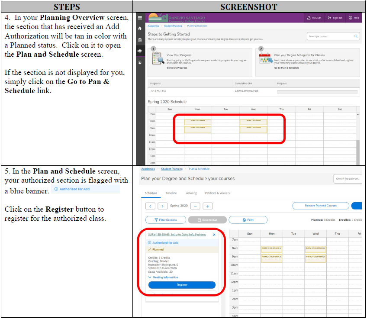Viewport: 367px width, 319px height.
Task: Open the ss77584 user profile
Action: (x=315, y=18)
